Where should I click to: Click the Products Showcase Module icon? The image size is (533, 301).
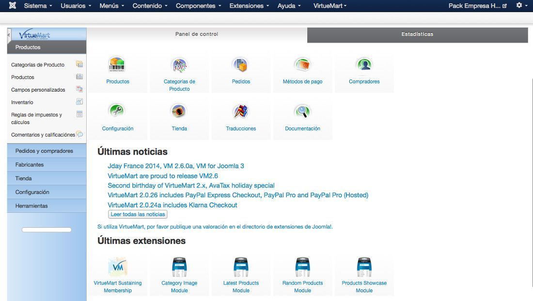tap(364, 267)
